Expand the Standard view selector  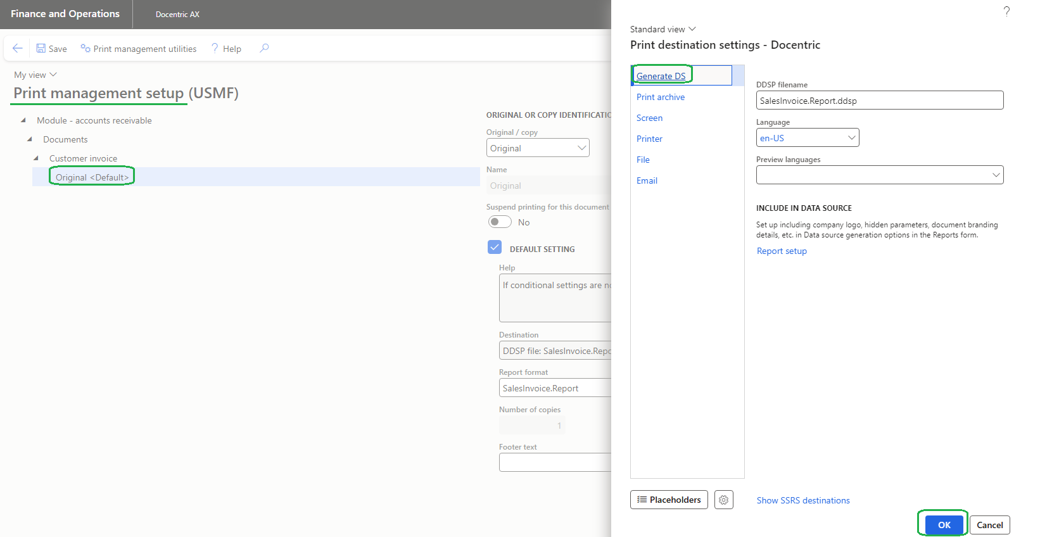pyautogui.click(x=663, y=29)
